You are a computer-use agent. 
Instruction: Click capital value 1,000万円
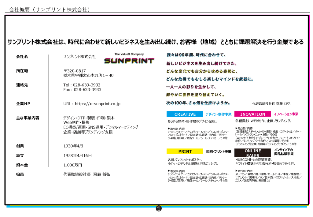tap(73, 165)
